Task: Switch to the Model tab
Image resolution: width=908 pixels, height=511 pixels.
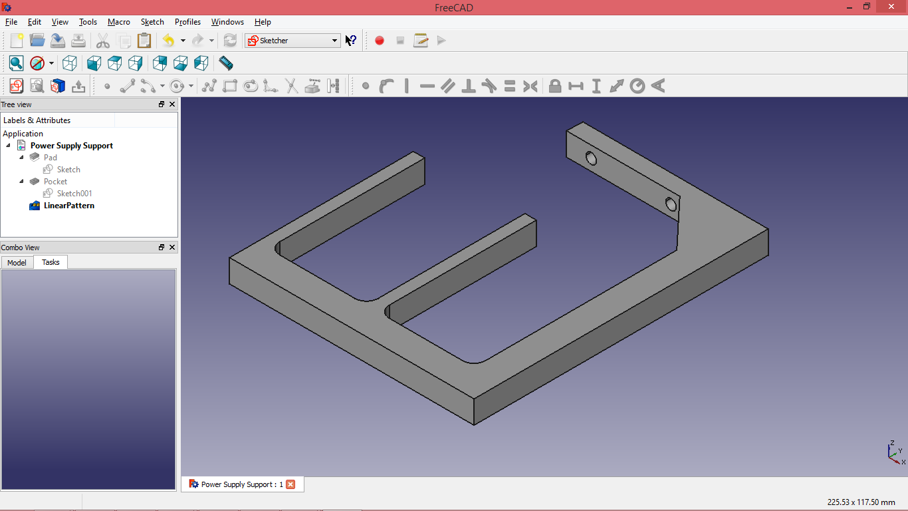Action: coord(17,263)
